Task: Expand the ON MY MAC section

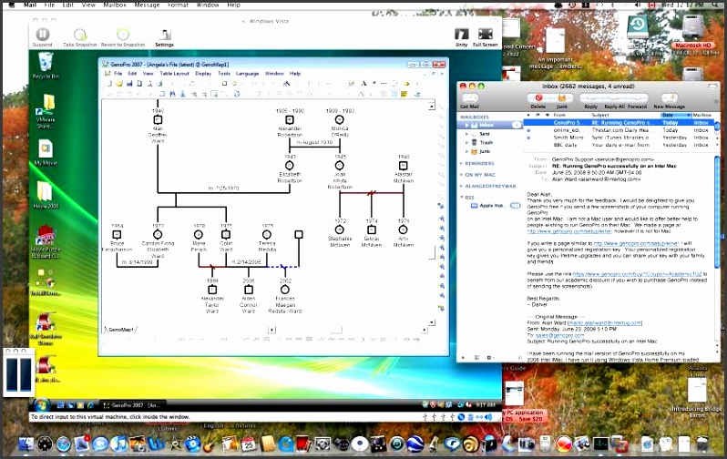Action: (x=461, y=175)
